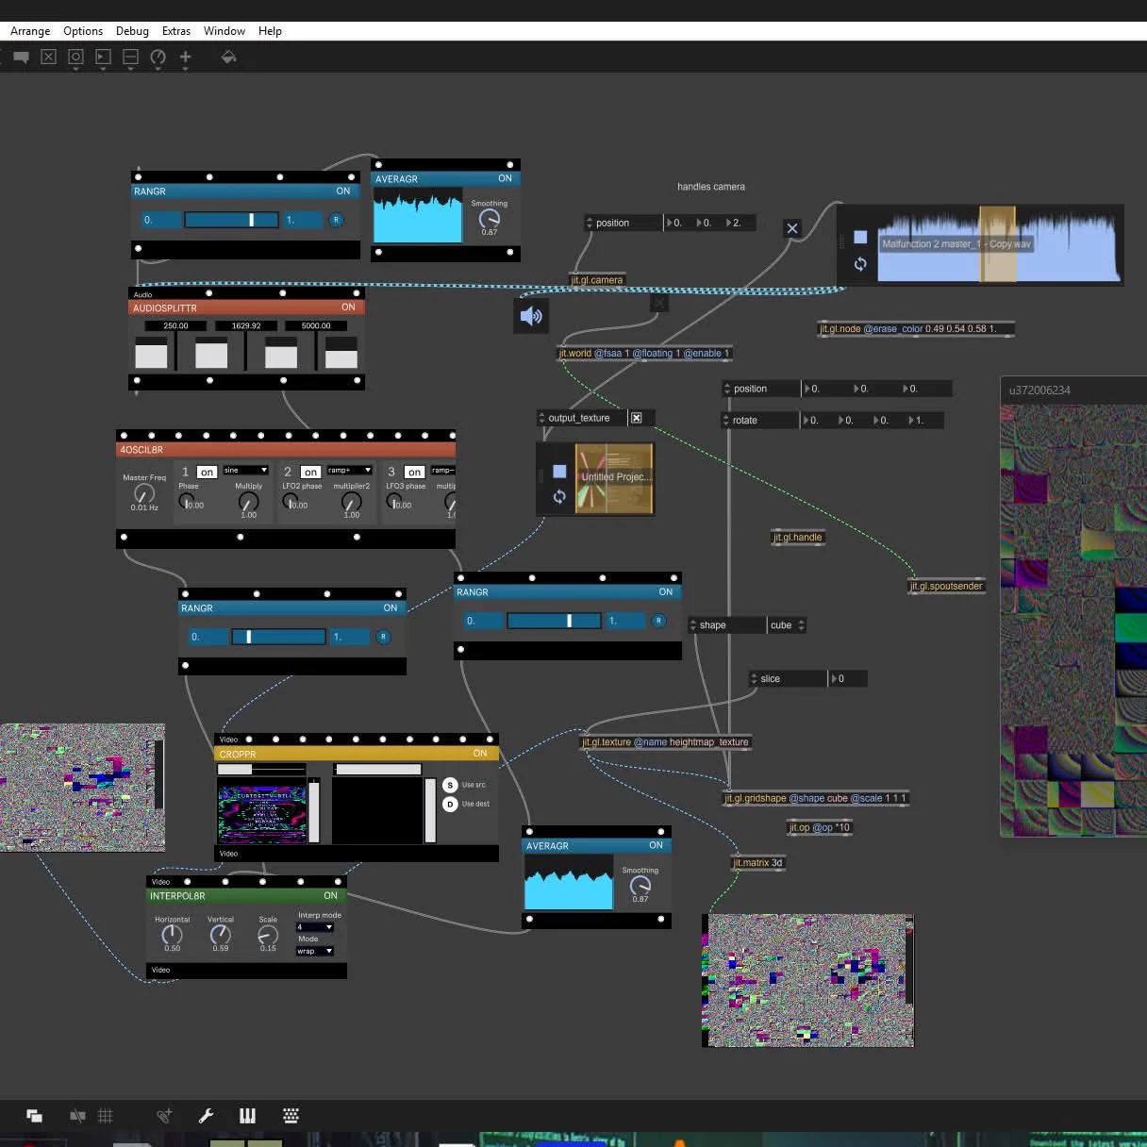Click the jit.matrix 3d object box
Screen dimensions: 1147x1147
pyautogui.click(x=757, y=863)
